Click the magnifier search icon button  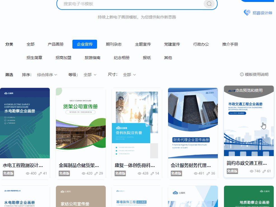pos(209,4)
